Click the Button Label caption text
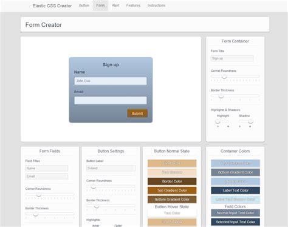Image resolution: width=288 pixels, height=227 pixels. pos(95,161)
